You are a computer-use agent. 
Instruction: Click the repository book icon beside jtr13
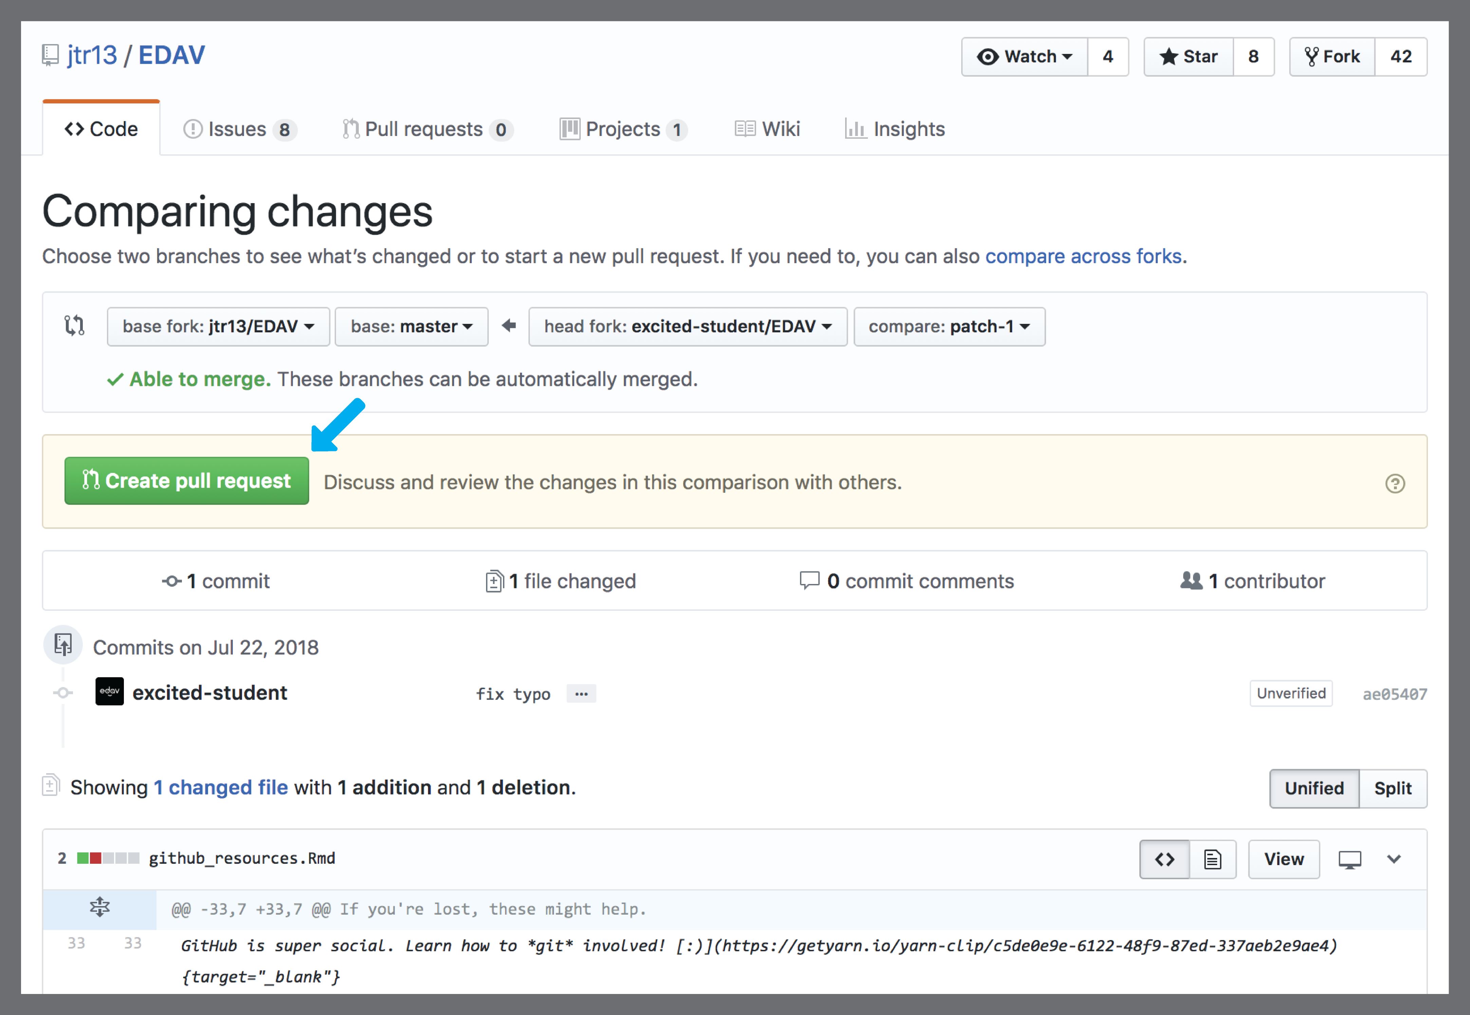(50, 56)
